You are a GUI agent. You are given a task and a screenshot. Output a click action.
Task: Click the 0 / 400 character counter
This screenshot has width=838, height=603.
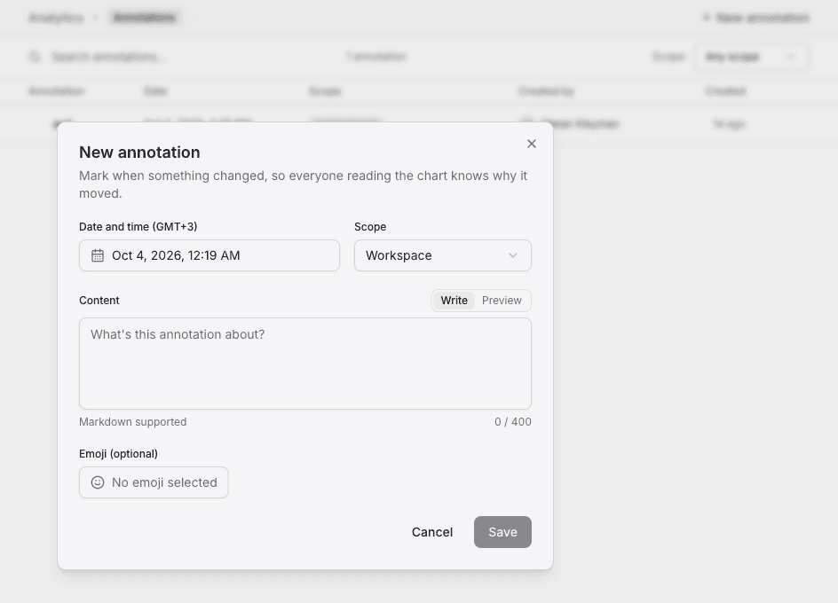(x=512, y=422)
